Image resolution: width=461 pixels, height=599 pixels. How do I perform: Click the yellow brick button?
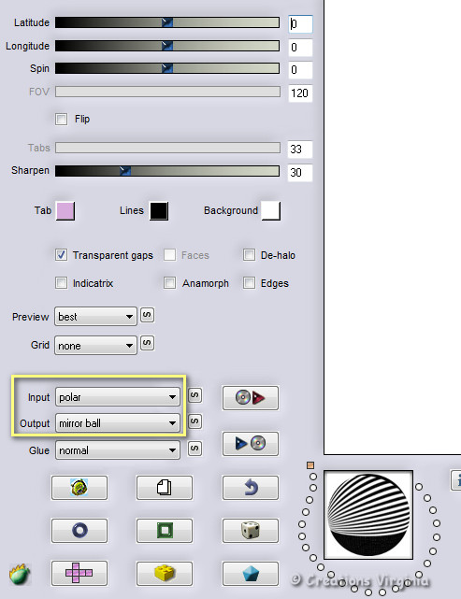coord(165,573)
